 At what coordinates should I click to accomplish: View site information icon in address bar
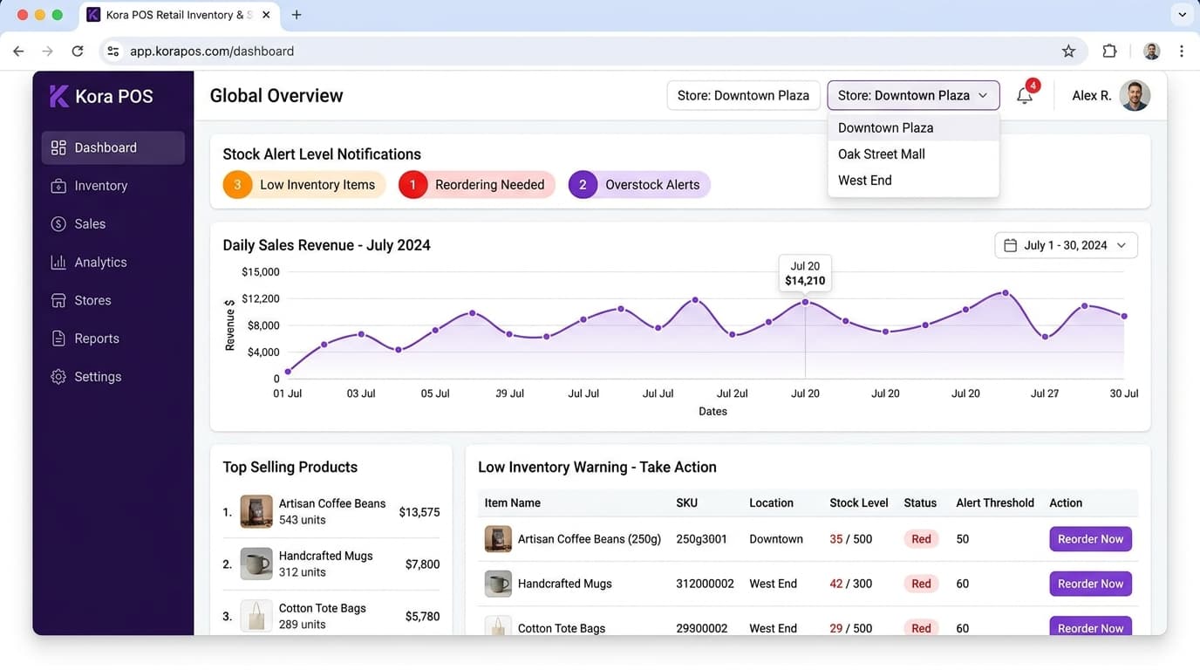[112, 51]
